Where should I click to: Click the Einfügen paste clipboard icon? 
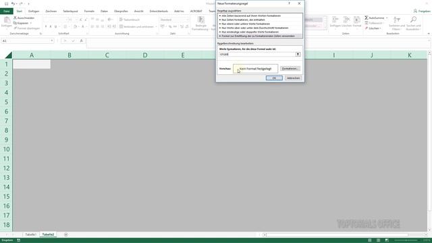pos(7,20)
